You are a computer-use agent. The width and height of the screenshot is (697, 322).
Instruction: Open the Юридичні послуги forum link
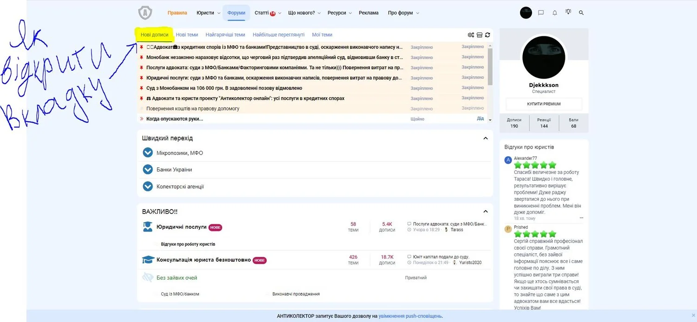(181, 227)
